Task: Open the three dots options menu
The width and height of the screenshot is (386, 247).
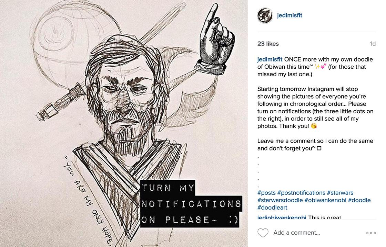Action: [371, 233]
